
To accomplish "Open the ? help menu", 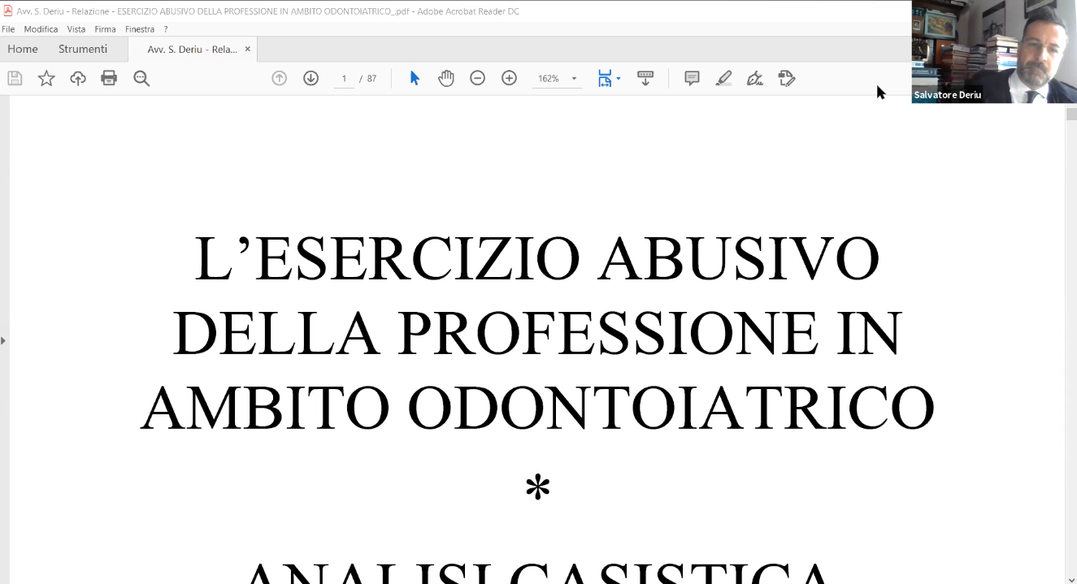I will point(166,29).
